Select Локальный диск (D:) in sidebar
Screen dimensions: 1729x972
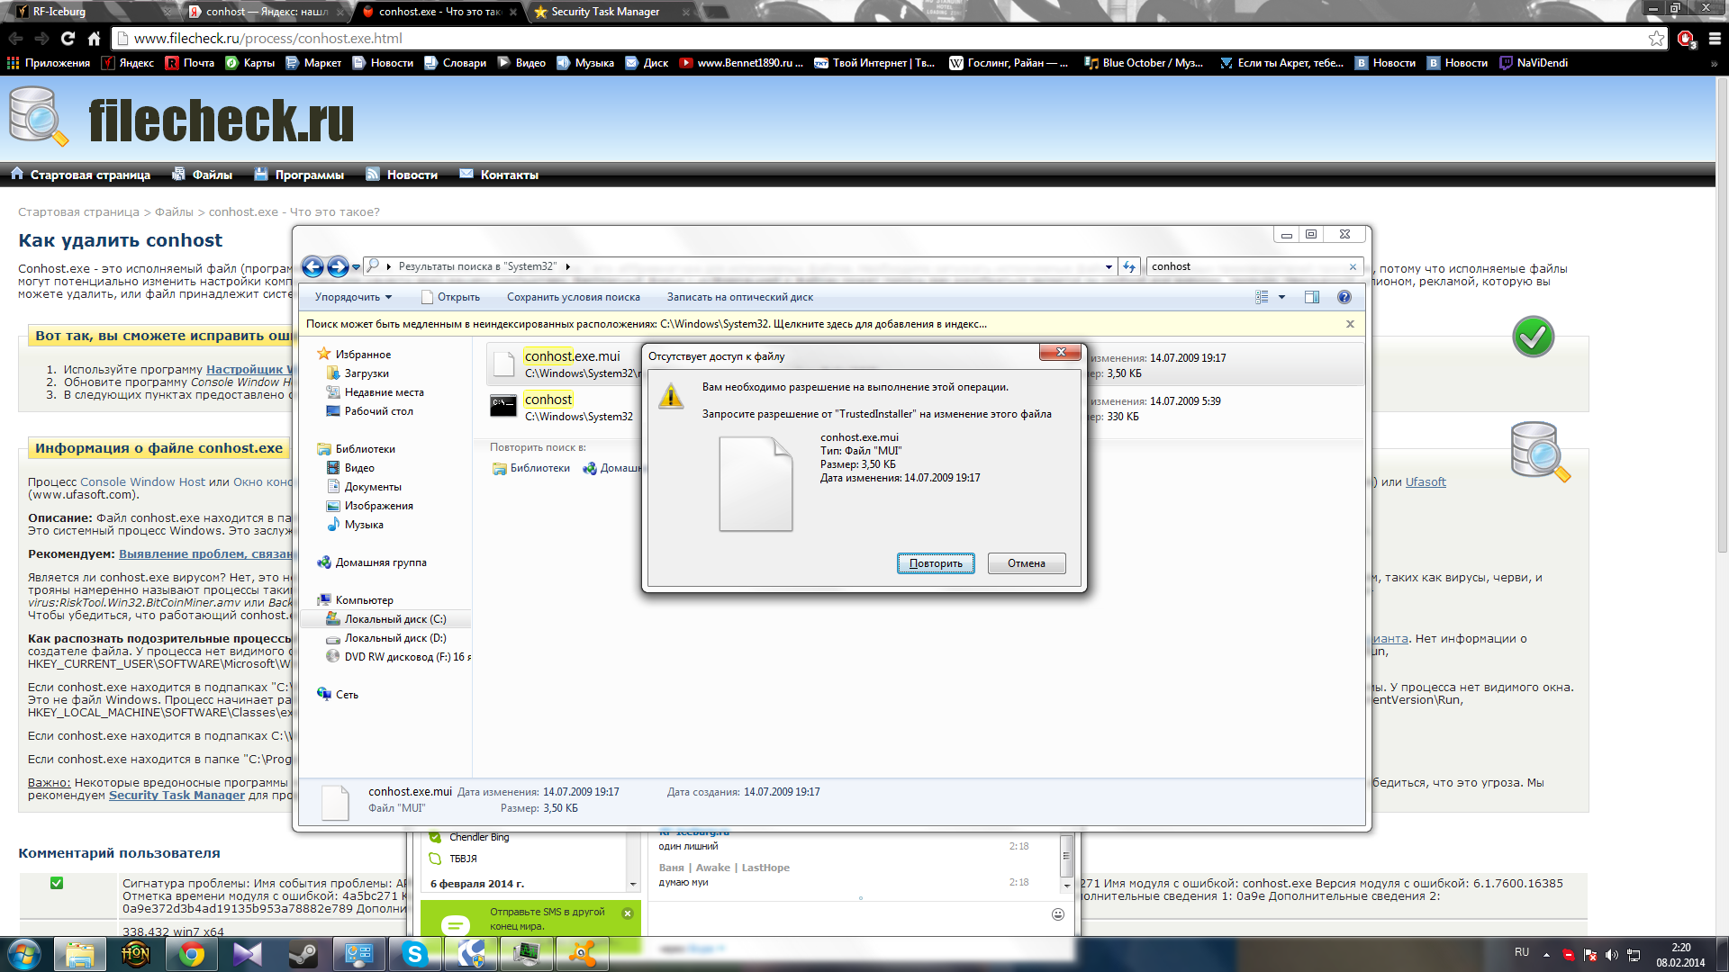point(395,638)
